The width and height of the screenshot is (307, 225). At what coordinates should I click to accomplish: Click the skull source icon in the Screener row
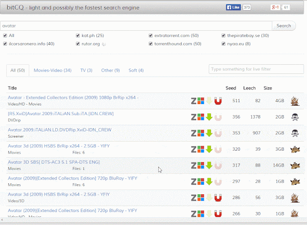click(x=295, y=133)
